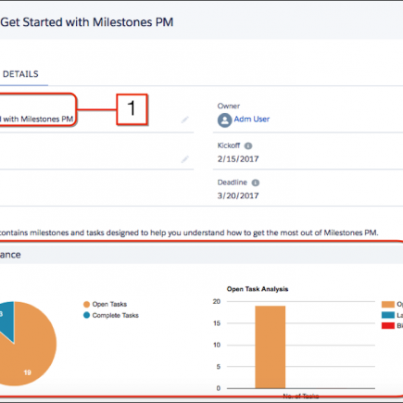403x403 pixels.
Task: Click the Owner field label
Action: [229, 106]
